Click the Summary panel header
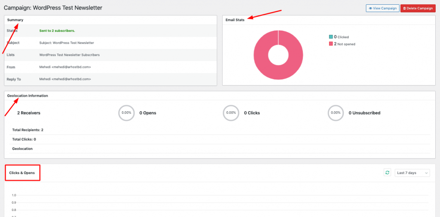The image size is (440, 217). [110, 20]
